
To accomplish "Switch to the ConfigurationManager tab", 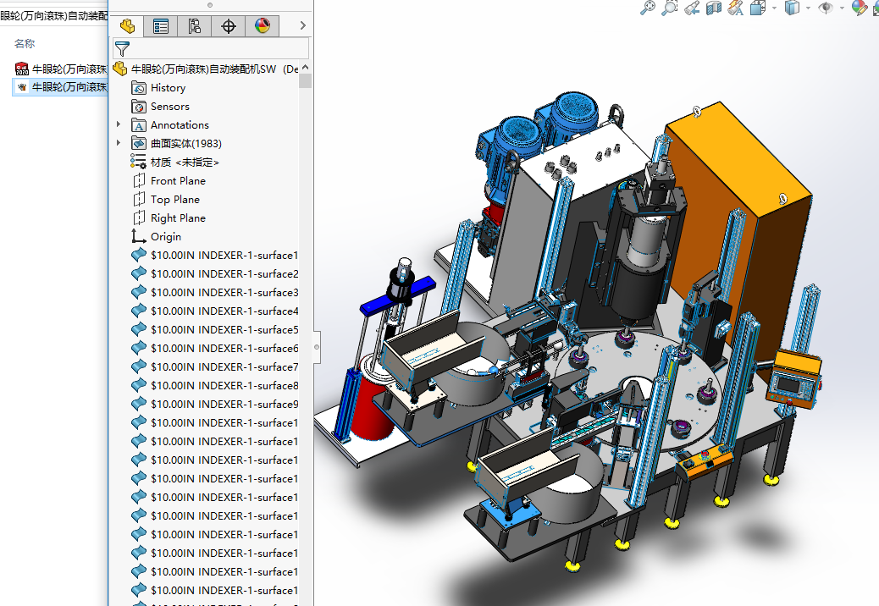I will (195, 26).
